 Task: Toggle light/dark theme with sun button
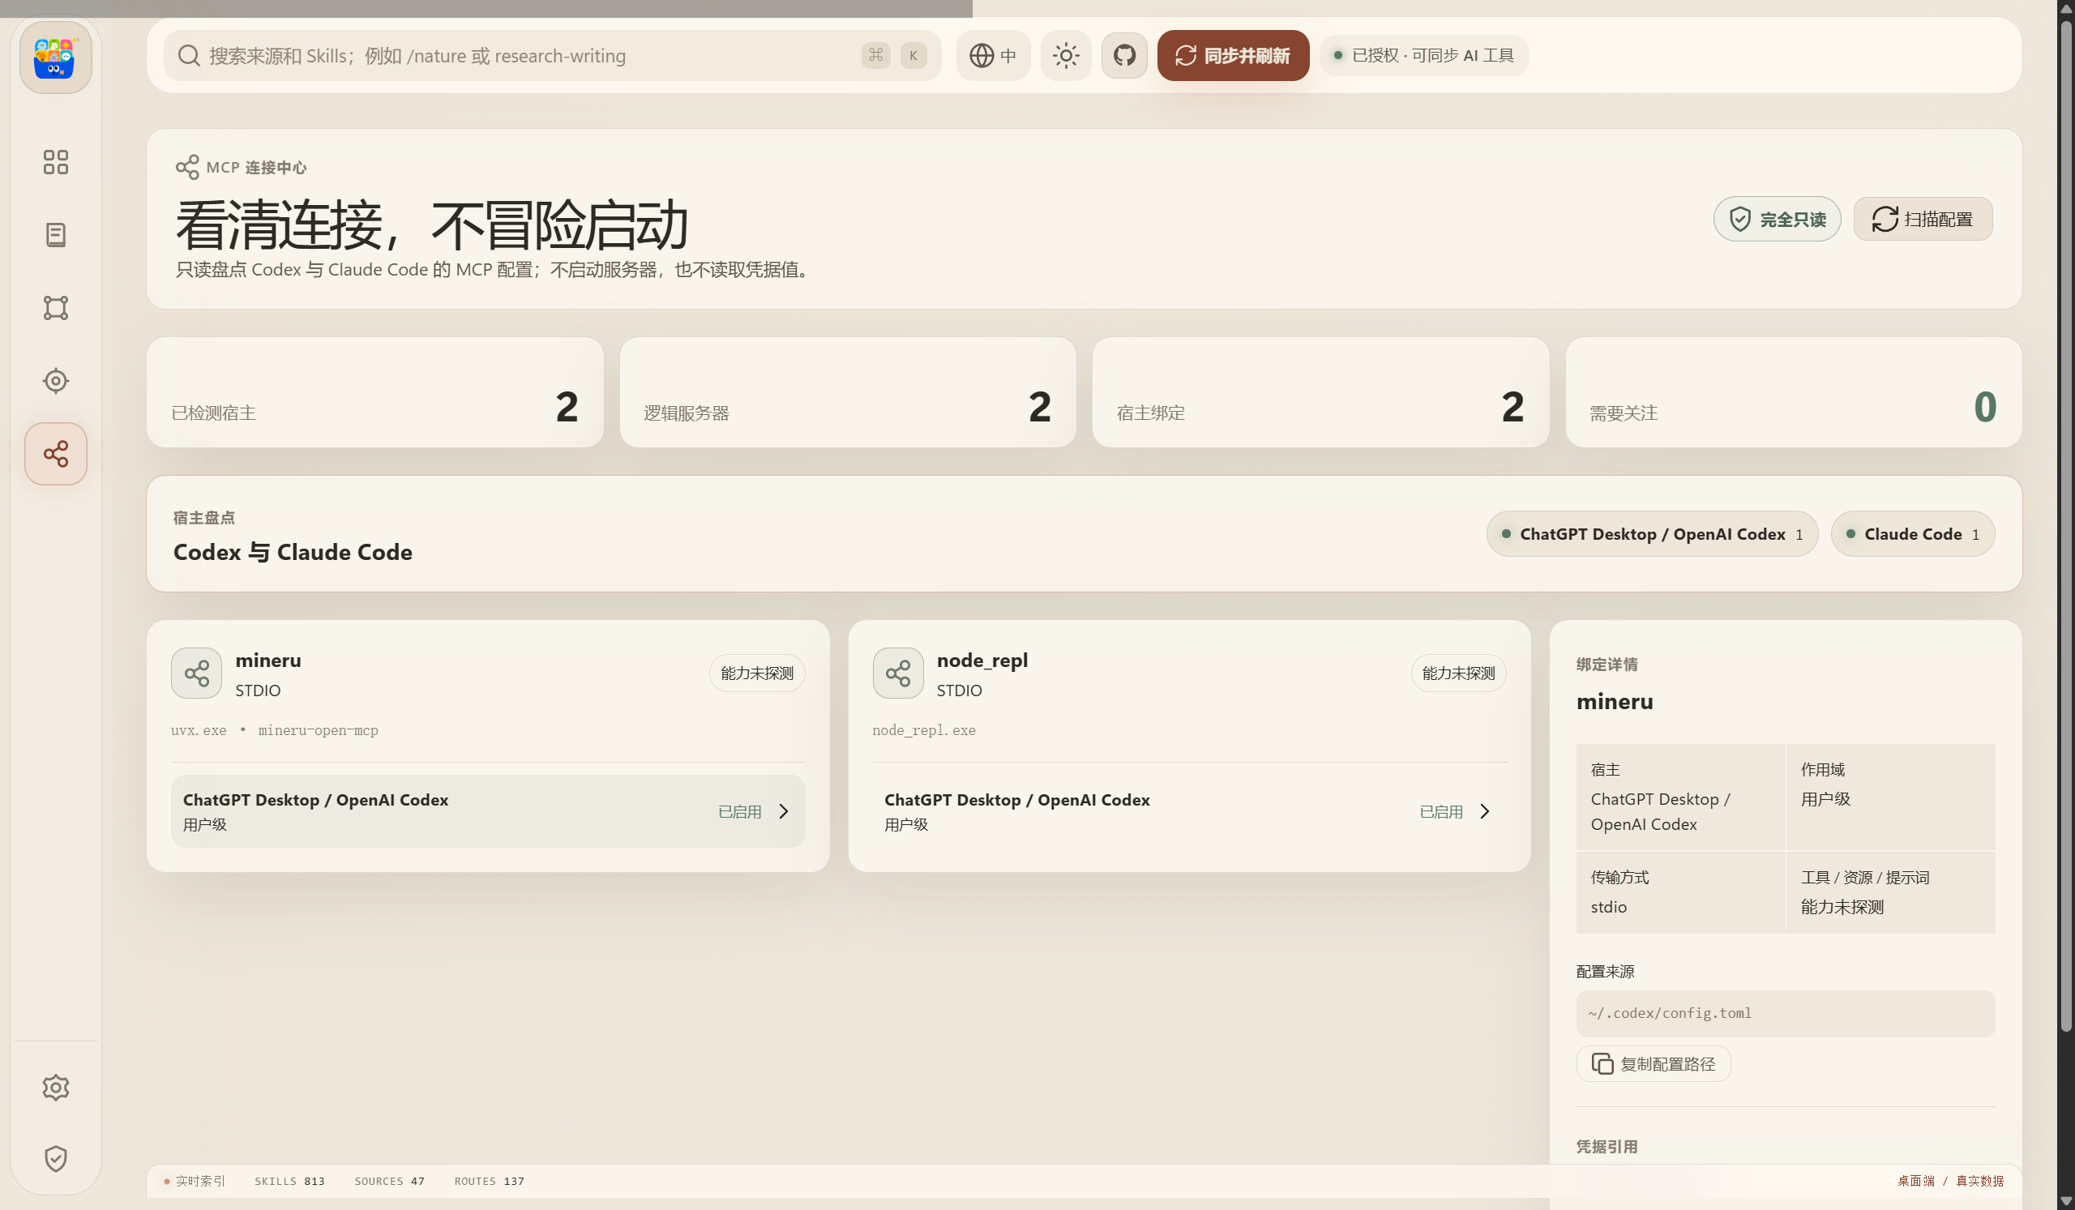(x=1066, y=55)
